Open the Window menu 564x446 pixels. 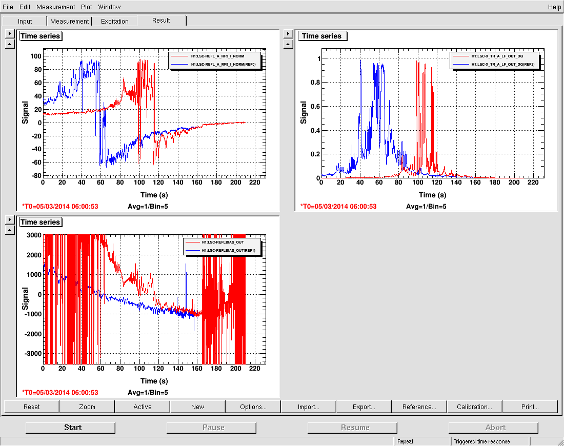[x=109, y=7]
